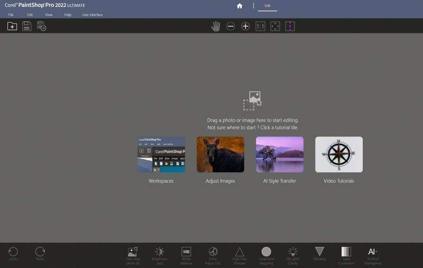This screenshot has height=268, width=423.
Task: Click the Home icon in title bar
Action: (x=240, y=6)
